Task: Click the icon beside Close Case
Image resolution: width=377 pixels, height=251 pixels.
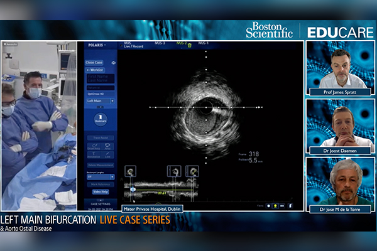Action: coord(114,63)
